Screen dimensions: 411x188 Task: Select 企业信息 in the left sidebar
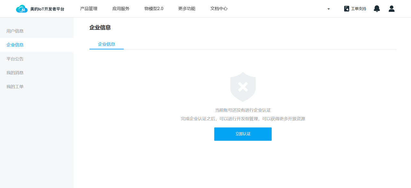point(15,45)
